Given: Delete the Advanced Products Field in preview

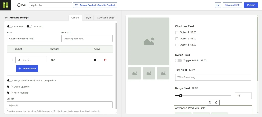Looking at the screenshot, I should [x=216, y=103].
